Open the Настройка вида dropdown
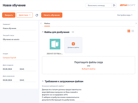 click(125, 15)
